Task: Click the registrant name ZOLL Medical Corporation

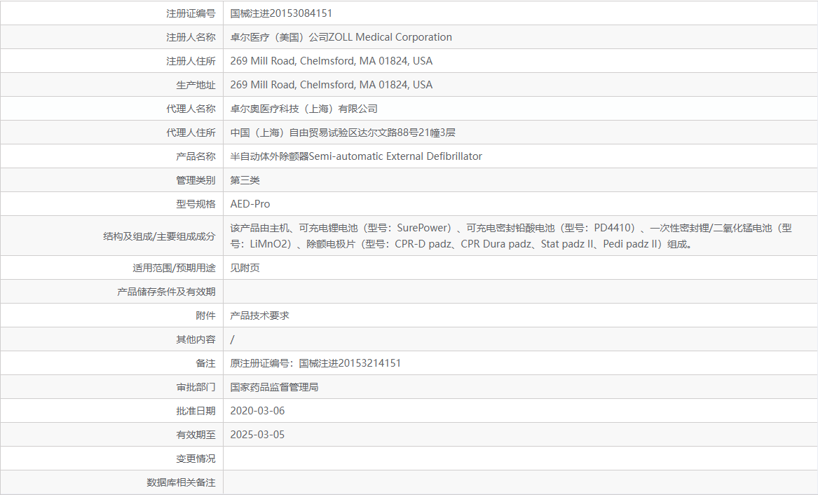Action: 390,37
